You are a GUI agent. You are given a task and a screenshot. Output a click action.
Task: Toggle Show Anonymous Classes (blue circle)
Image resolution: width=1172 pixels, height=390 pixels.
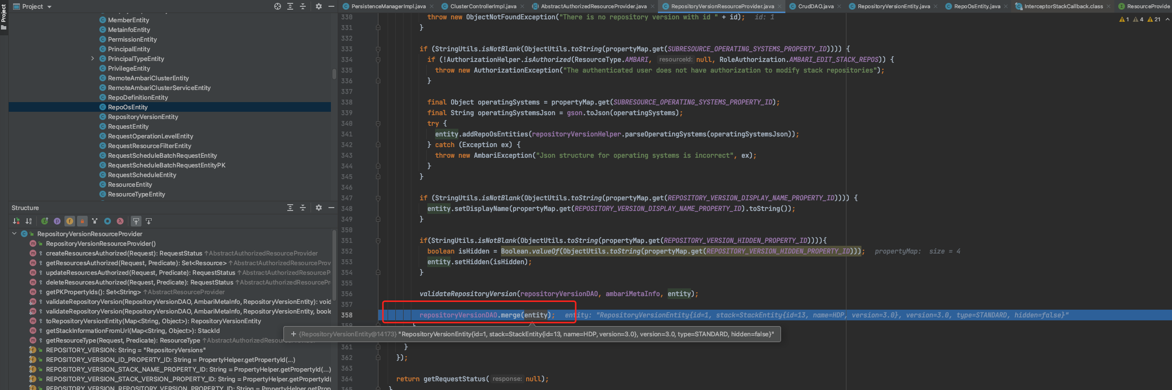108,221
